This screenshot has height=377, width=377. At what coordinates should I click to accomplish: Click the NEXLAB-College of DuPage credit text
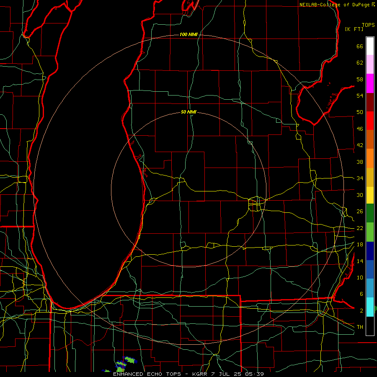pos(334,5)
